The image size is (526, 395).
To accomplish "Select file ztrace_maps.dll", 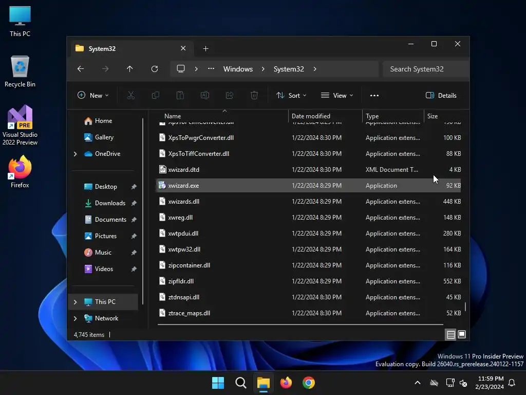I will tap(308, 313).
